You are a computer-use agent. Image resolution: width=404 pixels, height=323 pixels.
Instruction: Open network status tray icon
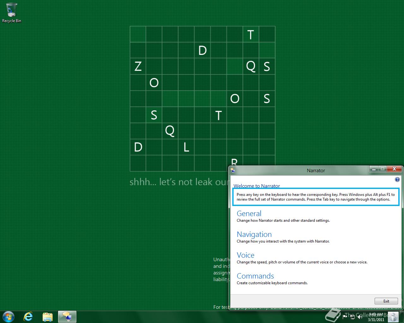[352, 317]
